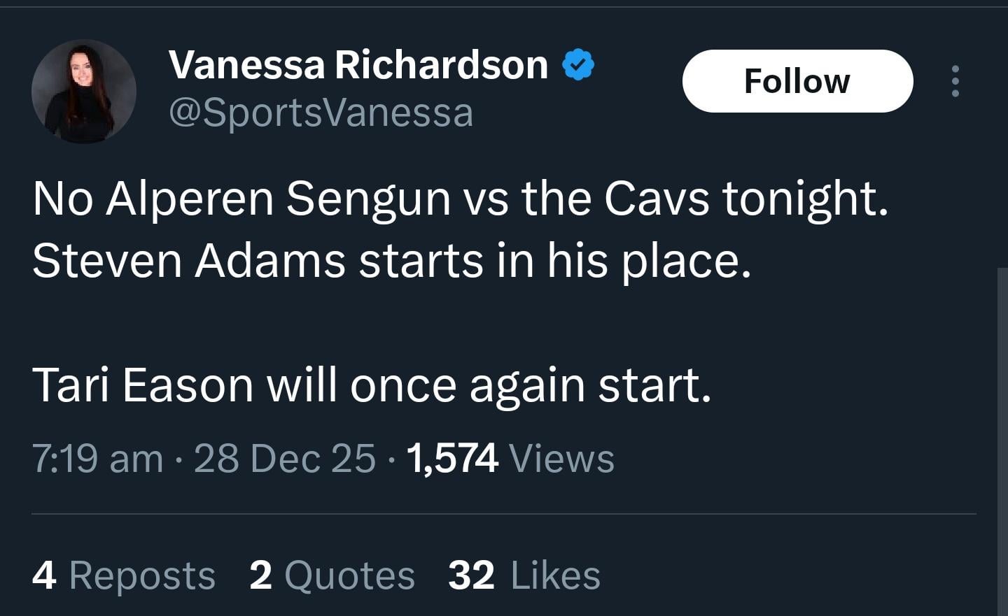
Task: Follow @SportsVanessa
Action: point(797,80)
